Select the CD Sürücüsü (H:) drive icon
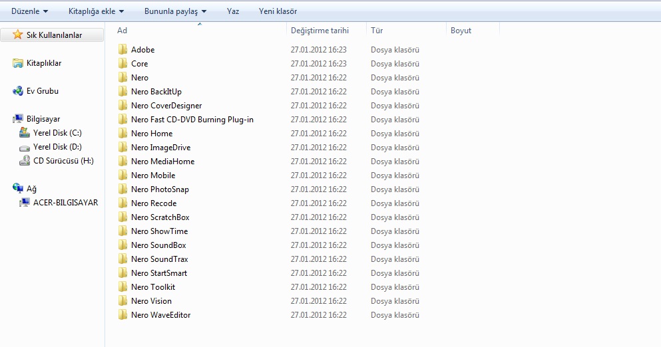 (25, 160)
